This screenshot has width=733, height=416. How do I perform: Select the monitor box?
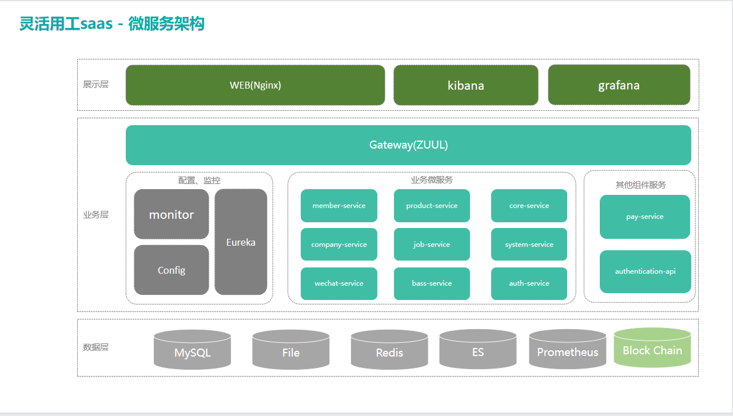172,214
